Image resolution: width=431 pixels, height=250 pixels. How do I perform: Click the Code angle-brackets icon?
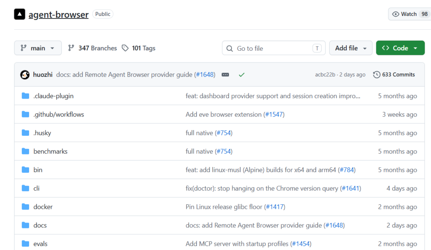(386, 48)
